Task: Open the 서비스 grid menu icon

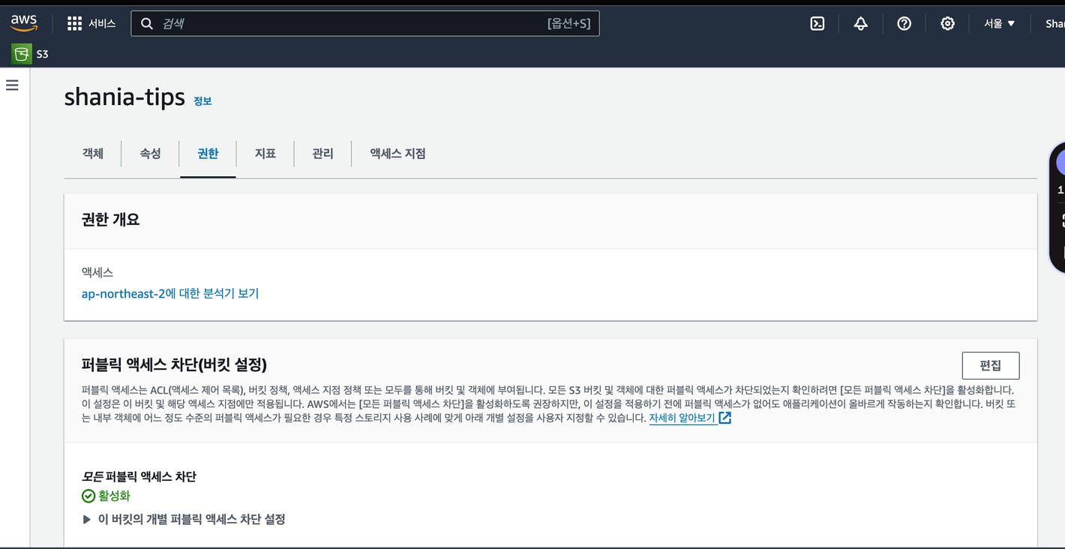Action: pyautogui.click(x=74, y=23)
